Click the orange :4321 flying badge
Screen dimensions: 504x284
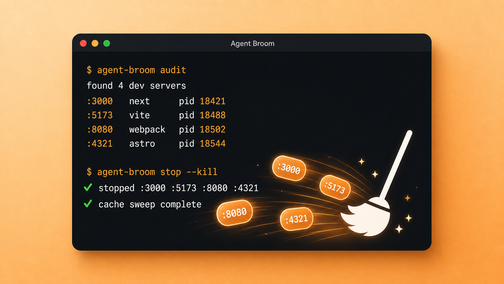297,219
